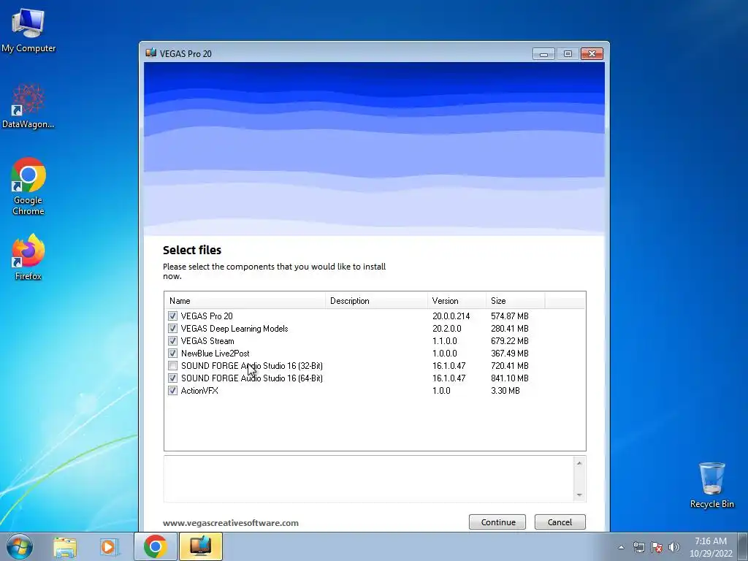
Task: Minimize the VEGAS Pro 20 installer window
Action: (x=543, y=54)
